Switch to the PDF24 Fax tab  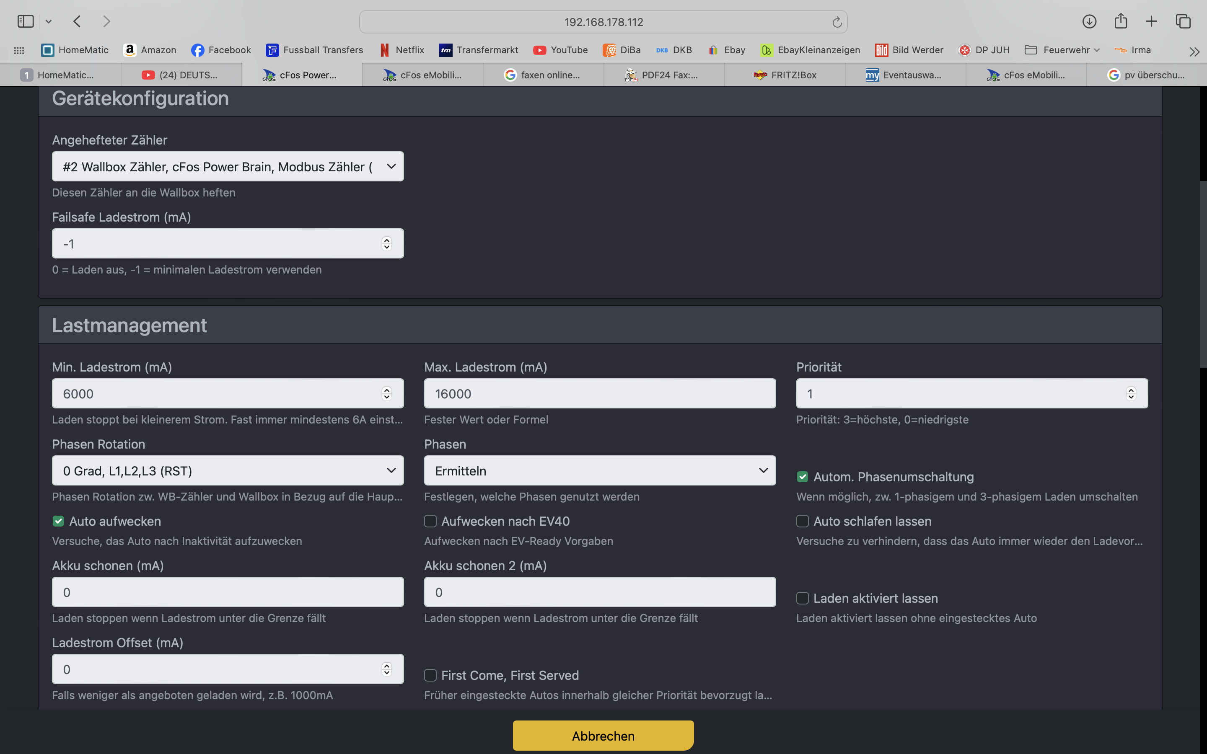pos(664,75)
